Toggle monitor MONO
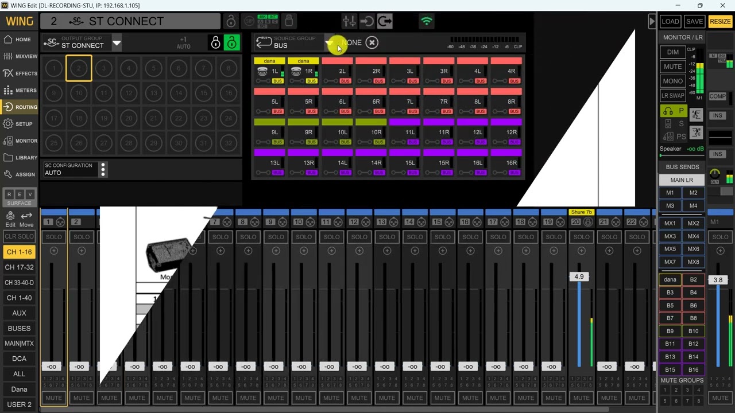 click(x=672, y=81)
